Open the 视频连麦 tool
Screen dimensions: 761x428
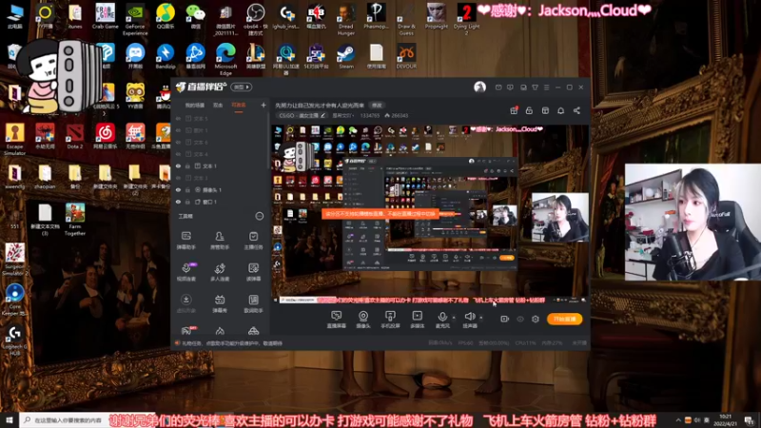pyautogui.click(x=185, y=272)
